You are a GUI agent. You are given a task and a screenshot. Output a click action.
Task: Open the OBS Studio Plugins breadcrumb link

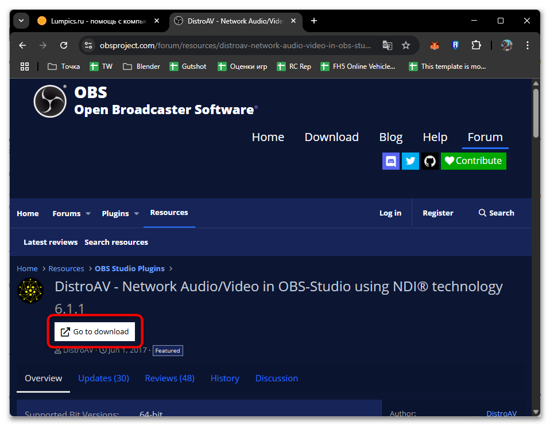pos(129,268)
